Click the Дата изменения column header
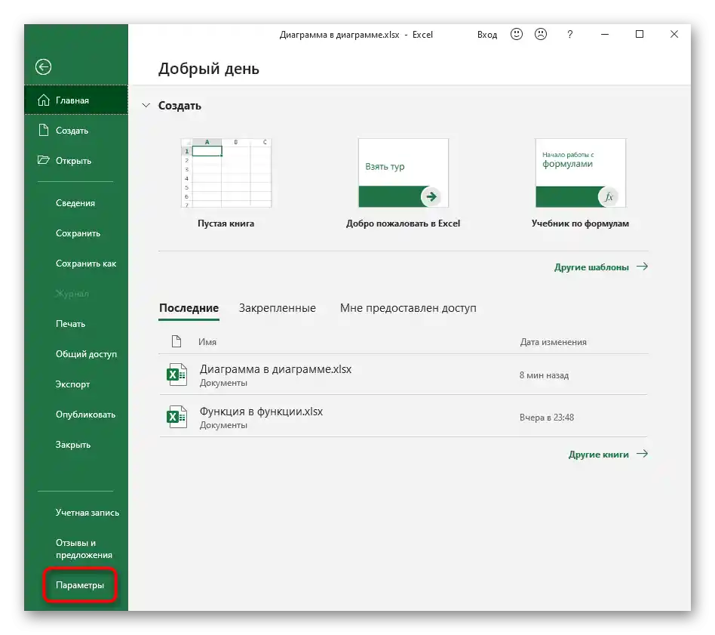Image resolution: width=715 pixels, height=635 pixels. pos(553,342)
